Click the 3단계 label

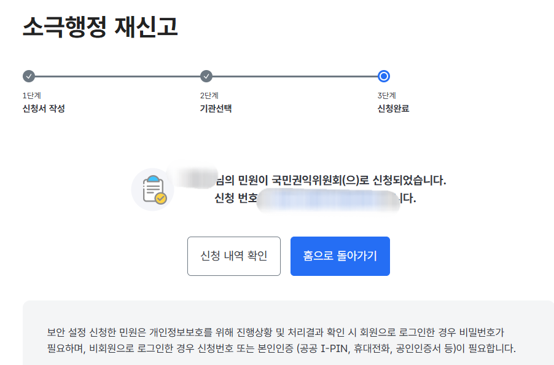(386, 95)
